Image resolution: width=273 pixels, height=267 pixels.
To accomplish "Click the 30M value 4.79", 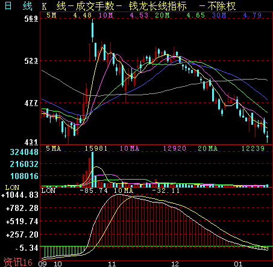I will [x=253, y=15].
